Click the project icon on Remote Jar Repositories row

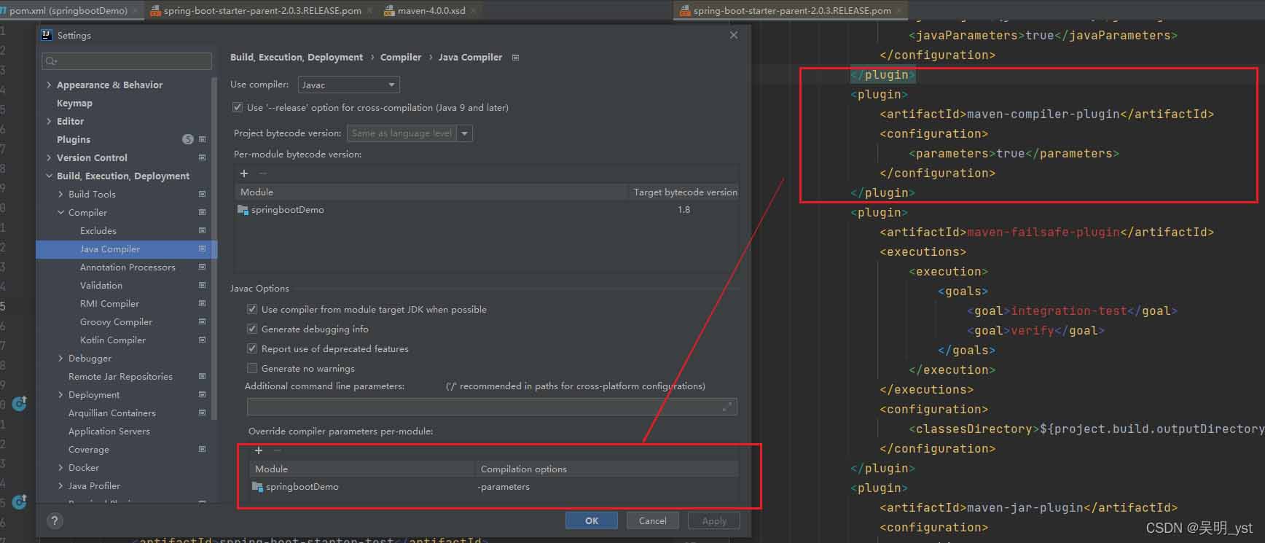coord(203,376)
